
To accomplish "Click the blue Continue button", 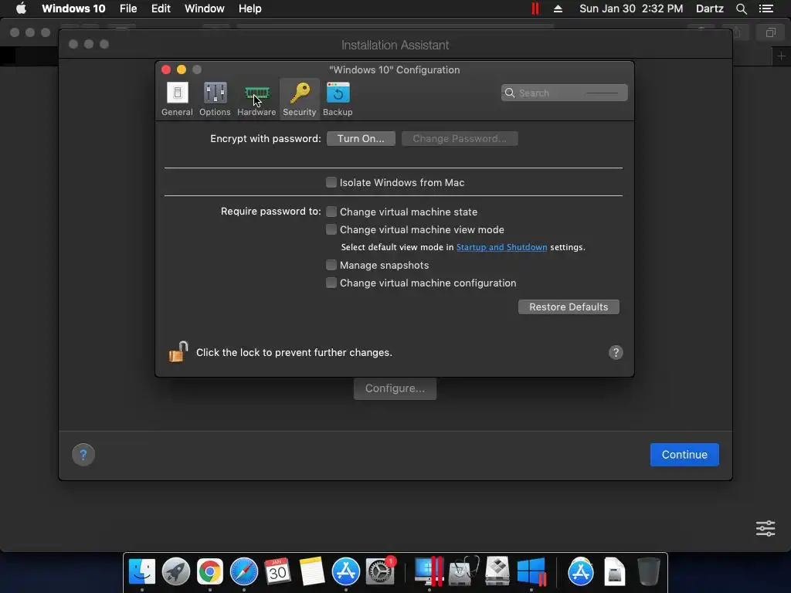I will [684, 454].
